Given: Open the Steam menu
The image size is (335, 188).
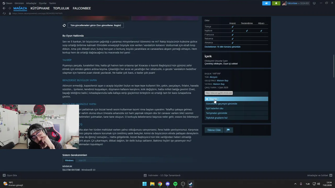Looking at the screenshot, I should tap(9, 3).
